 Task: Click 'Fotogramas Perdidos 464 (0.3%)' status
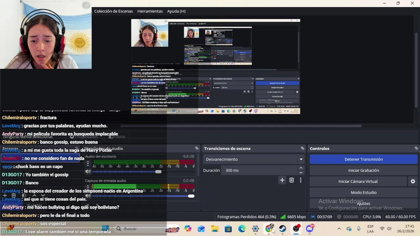point(246,217)
